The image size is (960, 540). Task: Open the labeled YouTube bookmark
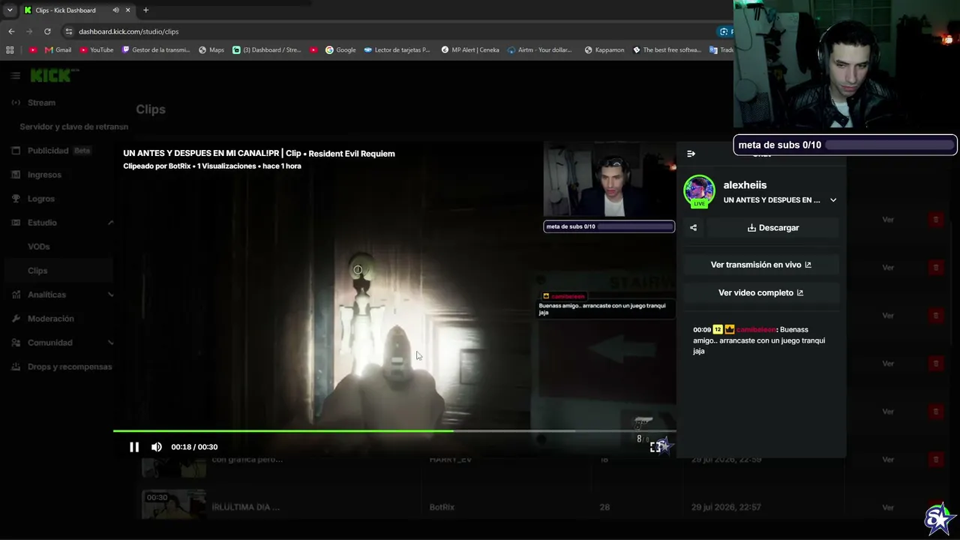pos(96,50)
